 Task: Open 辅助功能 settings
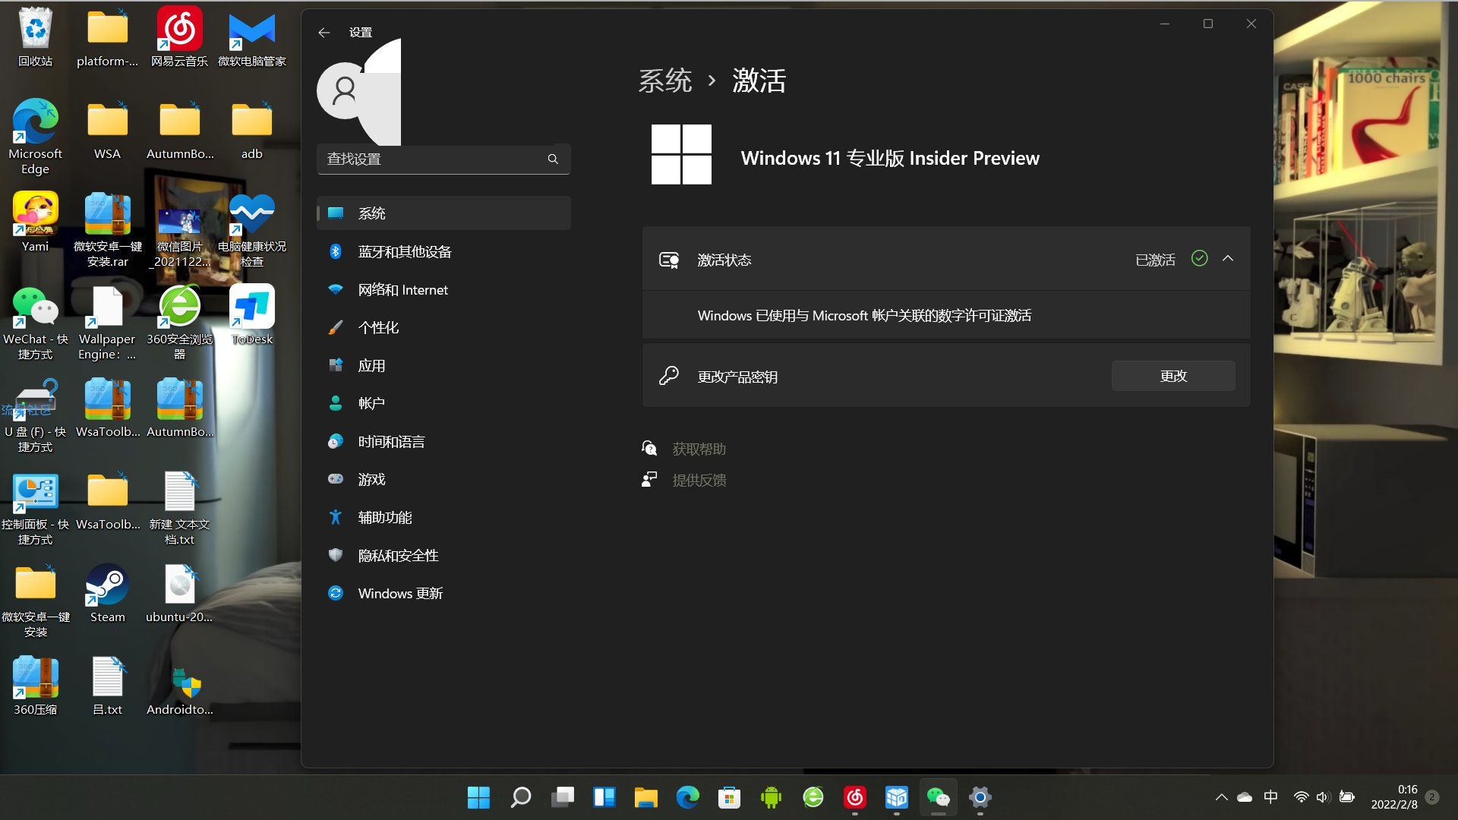point(443,517)
